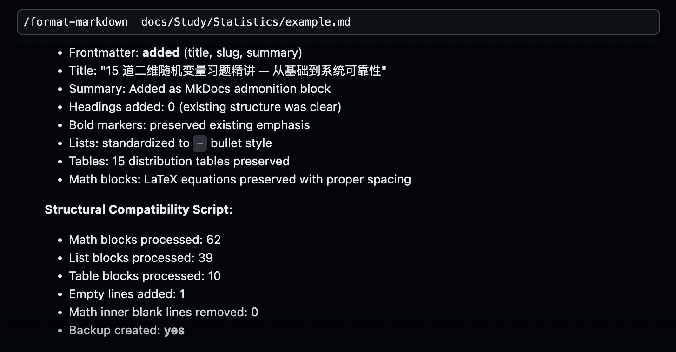Click the dash inline code badge
The image size is (676, 352).
tap(200, 143)
